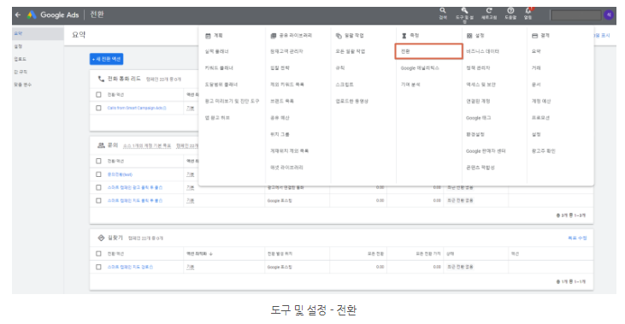
Task: Open 위치 그룹 menu item
Action: click(280, 135)
